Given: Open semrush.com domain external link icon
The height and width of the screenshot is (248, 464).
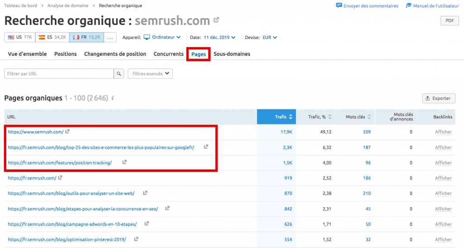Looking at the screenshot, I should [216, 20].
